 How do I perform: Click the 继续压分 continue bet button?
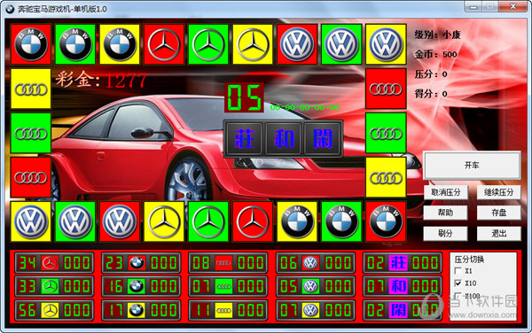[x=498, y=192]
